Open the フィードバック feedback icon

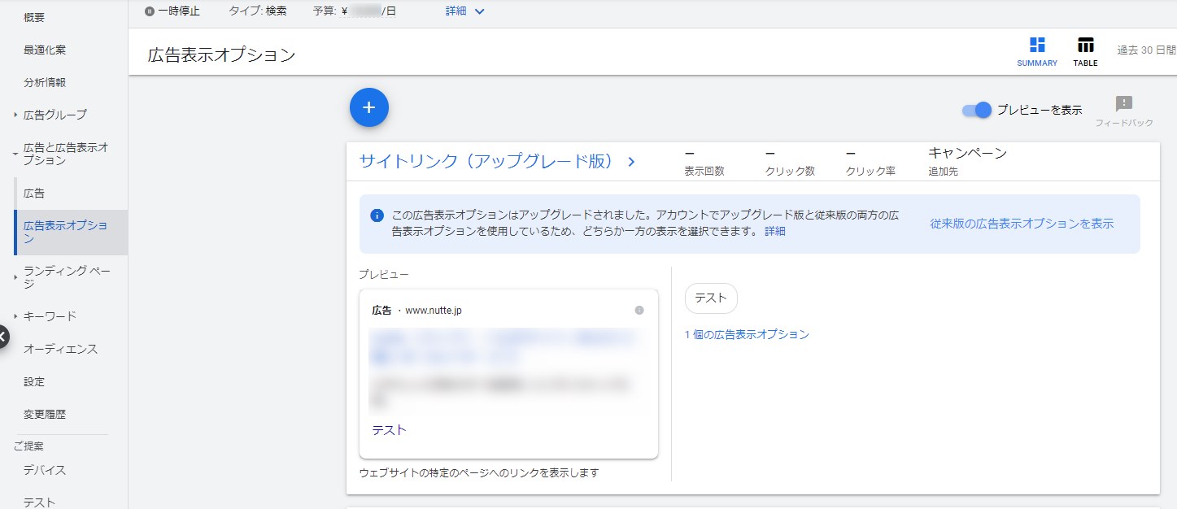(x=1123, y=104)
